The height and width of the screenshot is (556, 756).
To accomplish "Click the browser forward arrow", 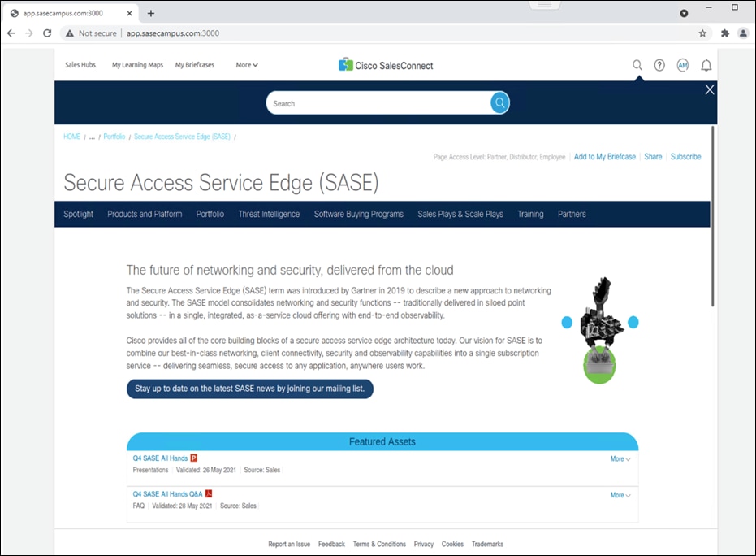I will pyautogui.click(x=29, y=33).
